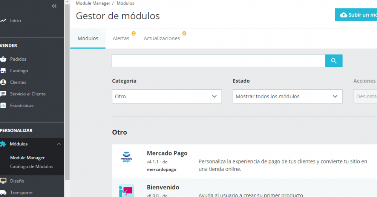Click the magnifier search button

point(334,61)
